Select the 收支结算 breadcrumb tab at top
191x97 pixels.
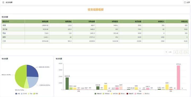[x=9, y=2]
